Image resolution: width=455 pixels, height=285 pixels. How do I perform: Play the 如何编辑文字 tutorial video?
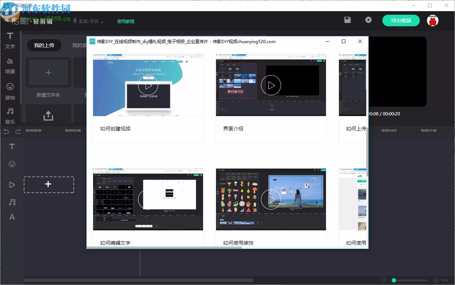(x=148, y=199)
